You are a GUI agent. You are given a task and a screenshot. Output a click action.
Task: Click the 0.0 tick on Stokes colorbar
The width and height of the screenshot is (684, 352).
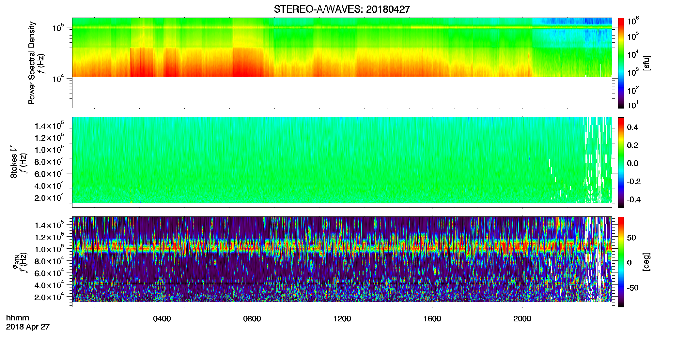(632, 163)
